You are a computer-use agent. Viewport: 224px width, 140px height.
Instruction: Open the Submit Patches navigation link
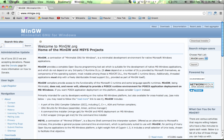pos(15,127)
